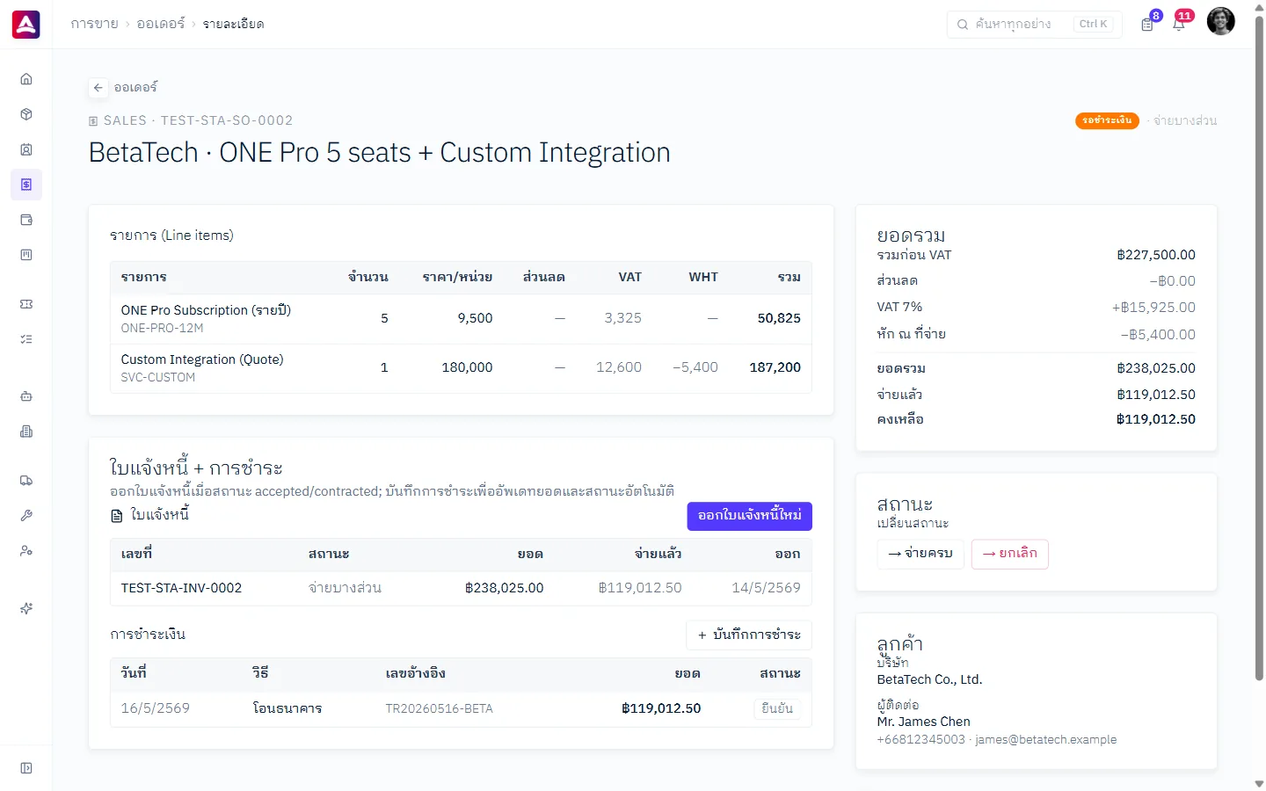The width and height of the screenshot is (1266, 791).
Task: Open the wrench tools icon in sidebar
Action: pyautogui.click(x=26, y=516)
